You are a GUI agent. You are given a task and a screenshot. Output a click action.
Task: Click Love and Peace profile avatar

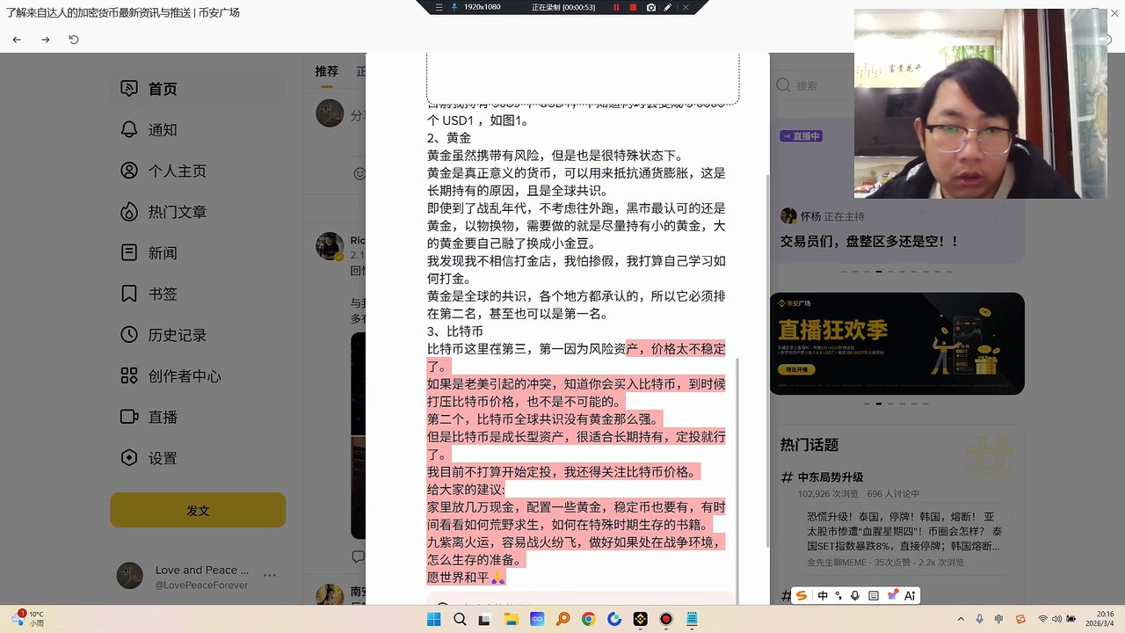tap(130, 576)
